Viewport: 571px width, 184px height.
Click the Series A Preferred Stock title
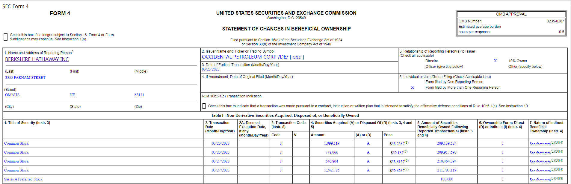coord(23,179)
